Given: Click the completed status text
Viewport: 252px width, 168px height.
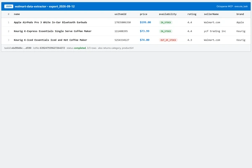Looking at the screenshot, I should pyautogui.click(x=79, y=48).
